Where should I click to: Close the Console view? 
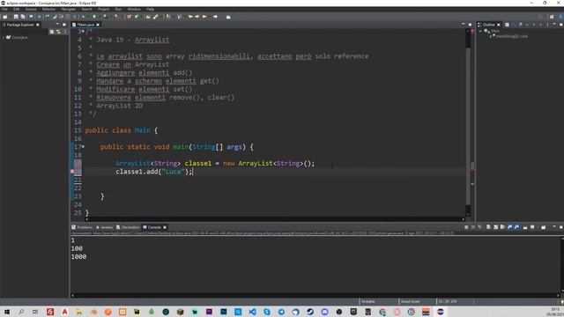(x=165, y=227)
